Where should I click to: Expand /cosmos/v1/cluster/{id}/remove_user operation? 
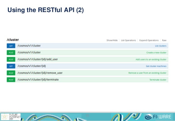pyautogui.click(x=40, y=73)
